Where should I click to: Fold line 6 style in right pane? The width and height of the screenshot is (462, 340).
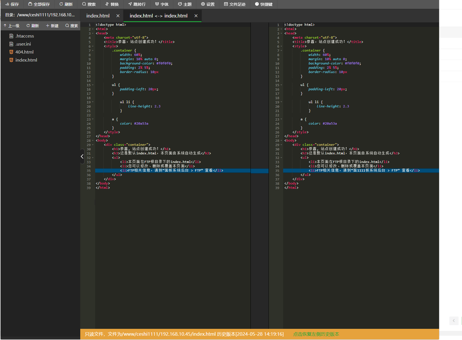pos(281,46)
